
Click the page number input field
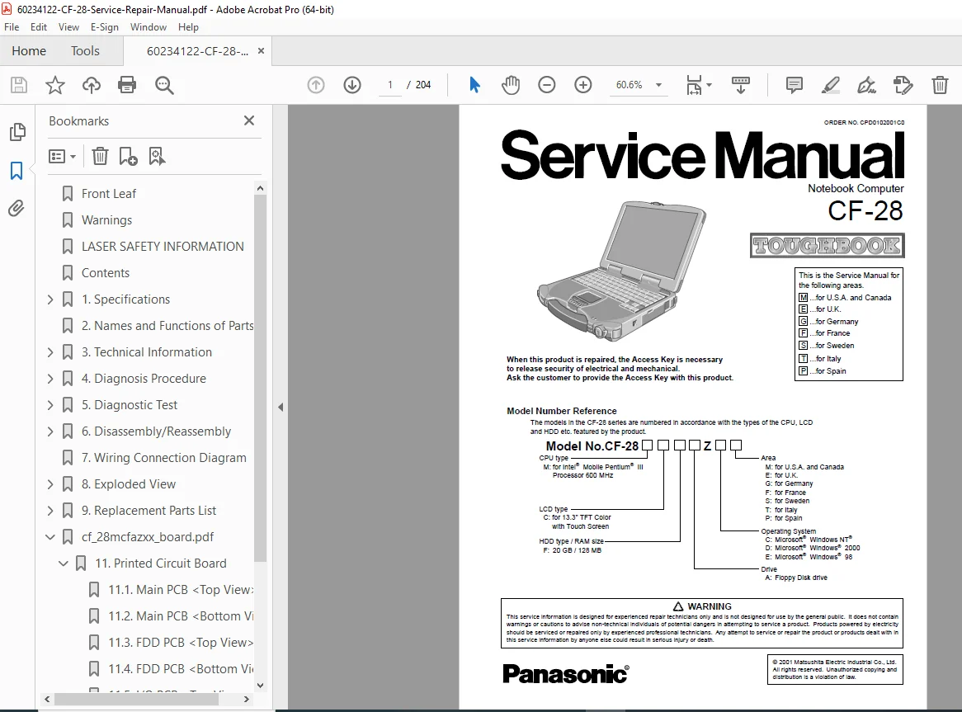pyautogui.click(x=389, y=85)
